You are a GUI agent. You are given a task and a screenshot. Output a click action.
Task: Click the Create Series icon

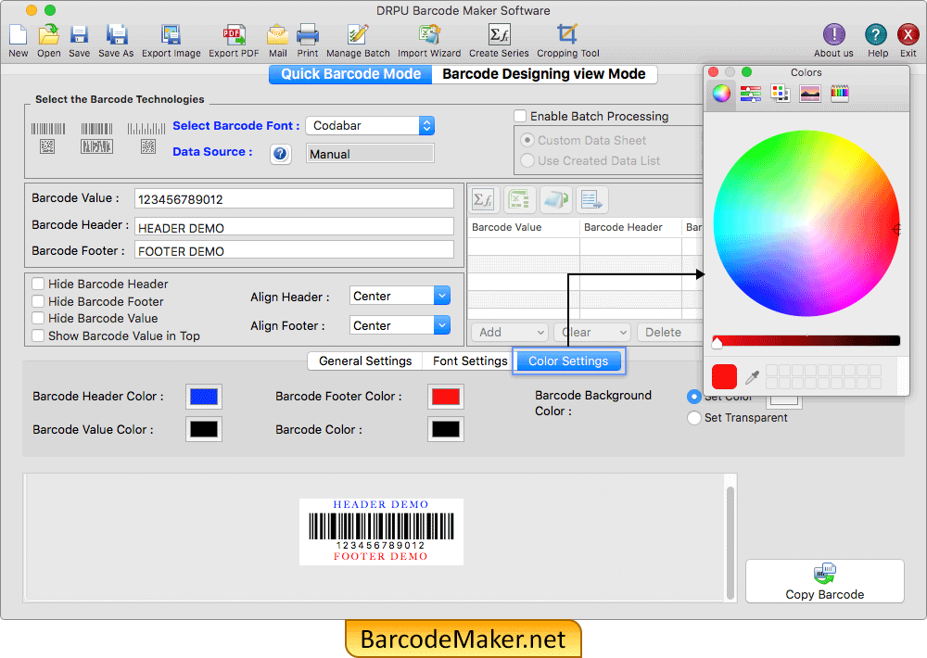click(x=499, y=35)
